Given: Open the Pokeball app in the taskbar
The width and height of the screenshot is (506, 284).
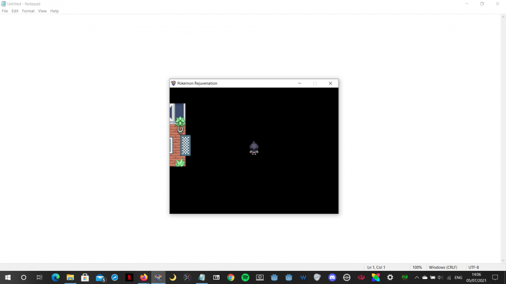Looking at the screenshot, I should 347,277.
